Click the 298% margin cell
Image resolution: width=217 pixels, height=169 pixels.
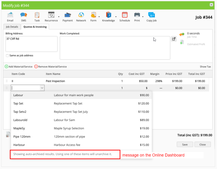[159, 81]
